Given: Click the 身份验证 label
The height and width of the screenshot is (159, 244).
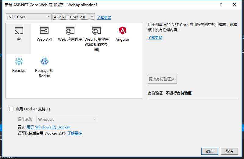Looking at the screenshot, I should pyautogui.click(x=155, y=93).
